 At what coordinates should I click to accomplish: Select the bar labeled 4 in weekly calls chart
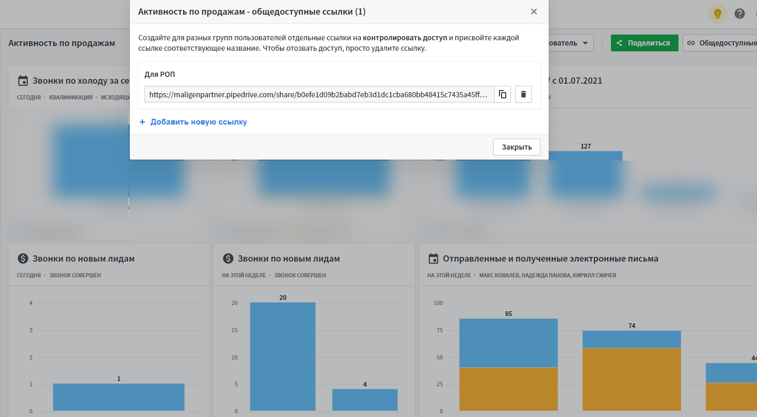click(365, 400)
